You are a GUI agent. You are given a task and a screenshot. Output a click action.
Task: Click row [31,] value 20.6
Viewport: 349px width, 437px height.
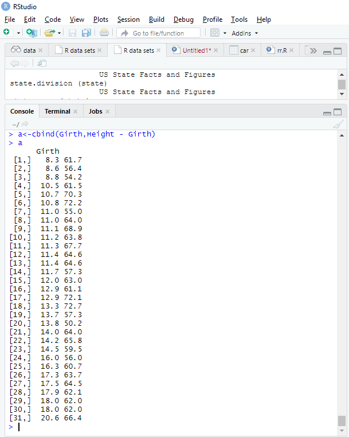[50, 418]
